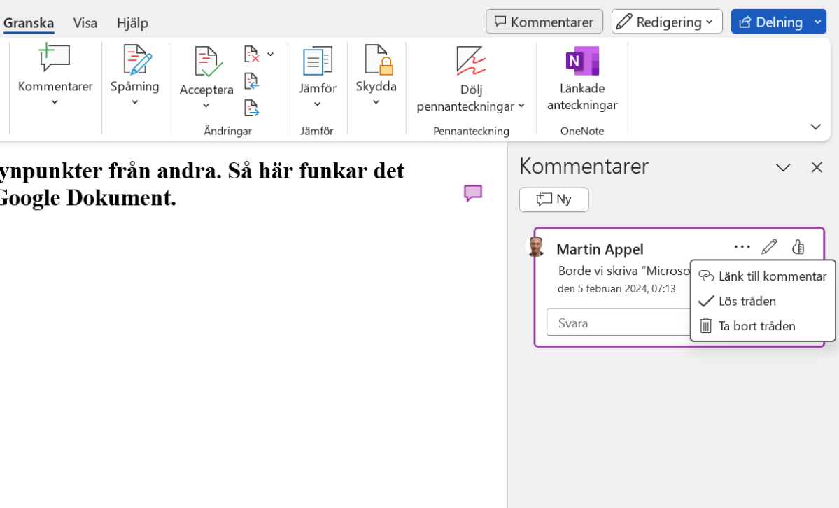Screen dimensions: 839x508
Task: Expand the comments pane options chevron
Action: (783, 167)
